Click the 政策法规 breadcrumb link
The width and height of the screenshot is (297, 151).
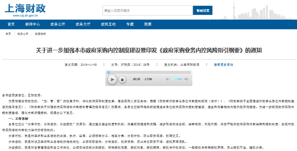click(40, 34)
